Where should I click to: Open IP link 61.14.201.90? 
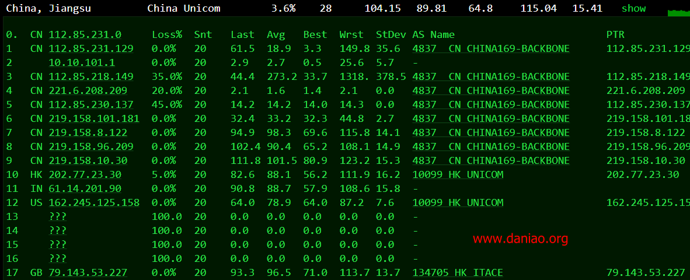(85, 189)
